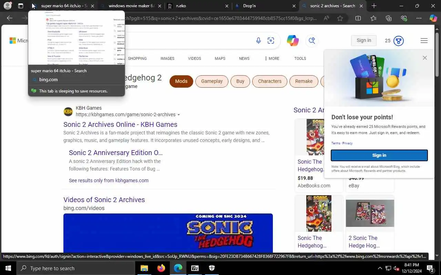The image size is (441, 275).
Task: Open Terms link in Rewards popup
Action: 336,143
